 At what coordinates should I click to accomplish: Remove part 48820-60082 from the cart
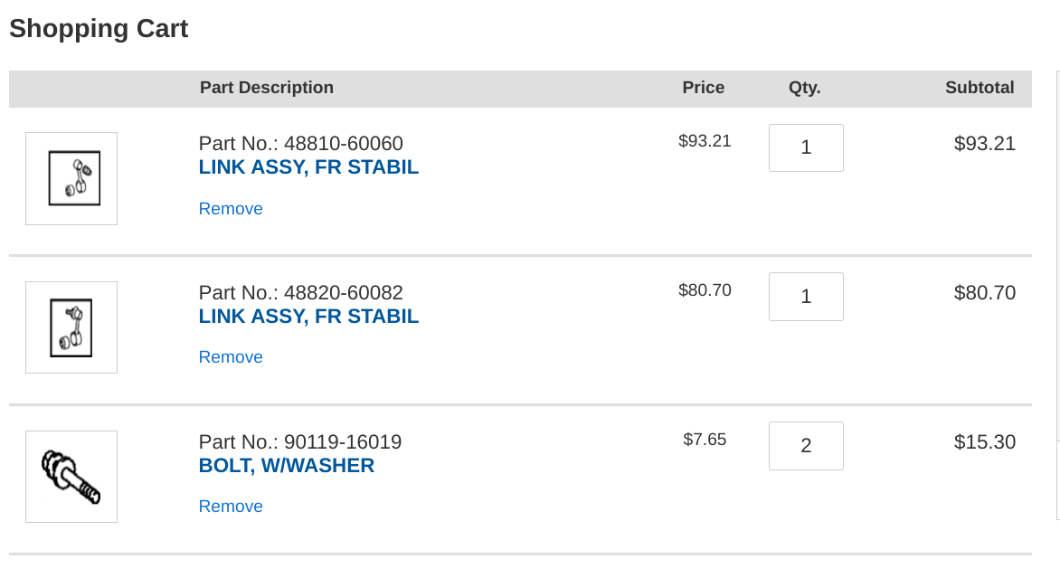point(231,357)
